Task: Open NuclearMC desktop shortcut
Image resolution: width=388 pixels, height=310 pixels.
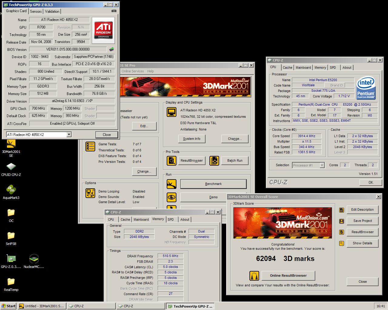Action: pyautogui.click(x=34, y=261)
